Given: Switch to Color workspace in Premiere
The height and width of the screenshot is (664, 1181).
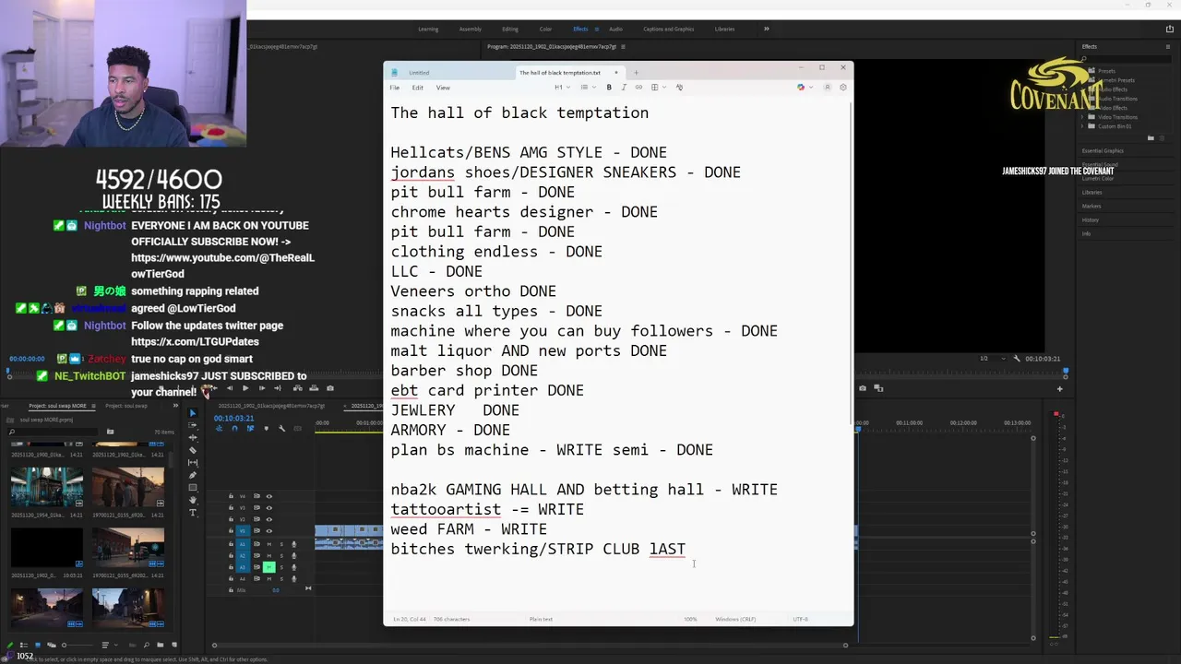Looking at the screenshot, I should tap(545, 29).
